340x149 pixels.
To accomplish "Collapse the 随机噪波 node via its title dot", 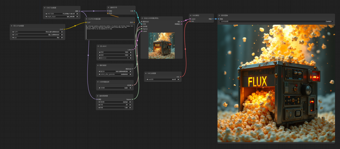I will 98,65.
